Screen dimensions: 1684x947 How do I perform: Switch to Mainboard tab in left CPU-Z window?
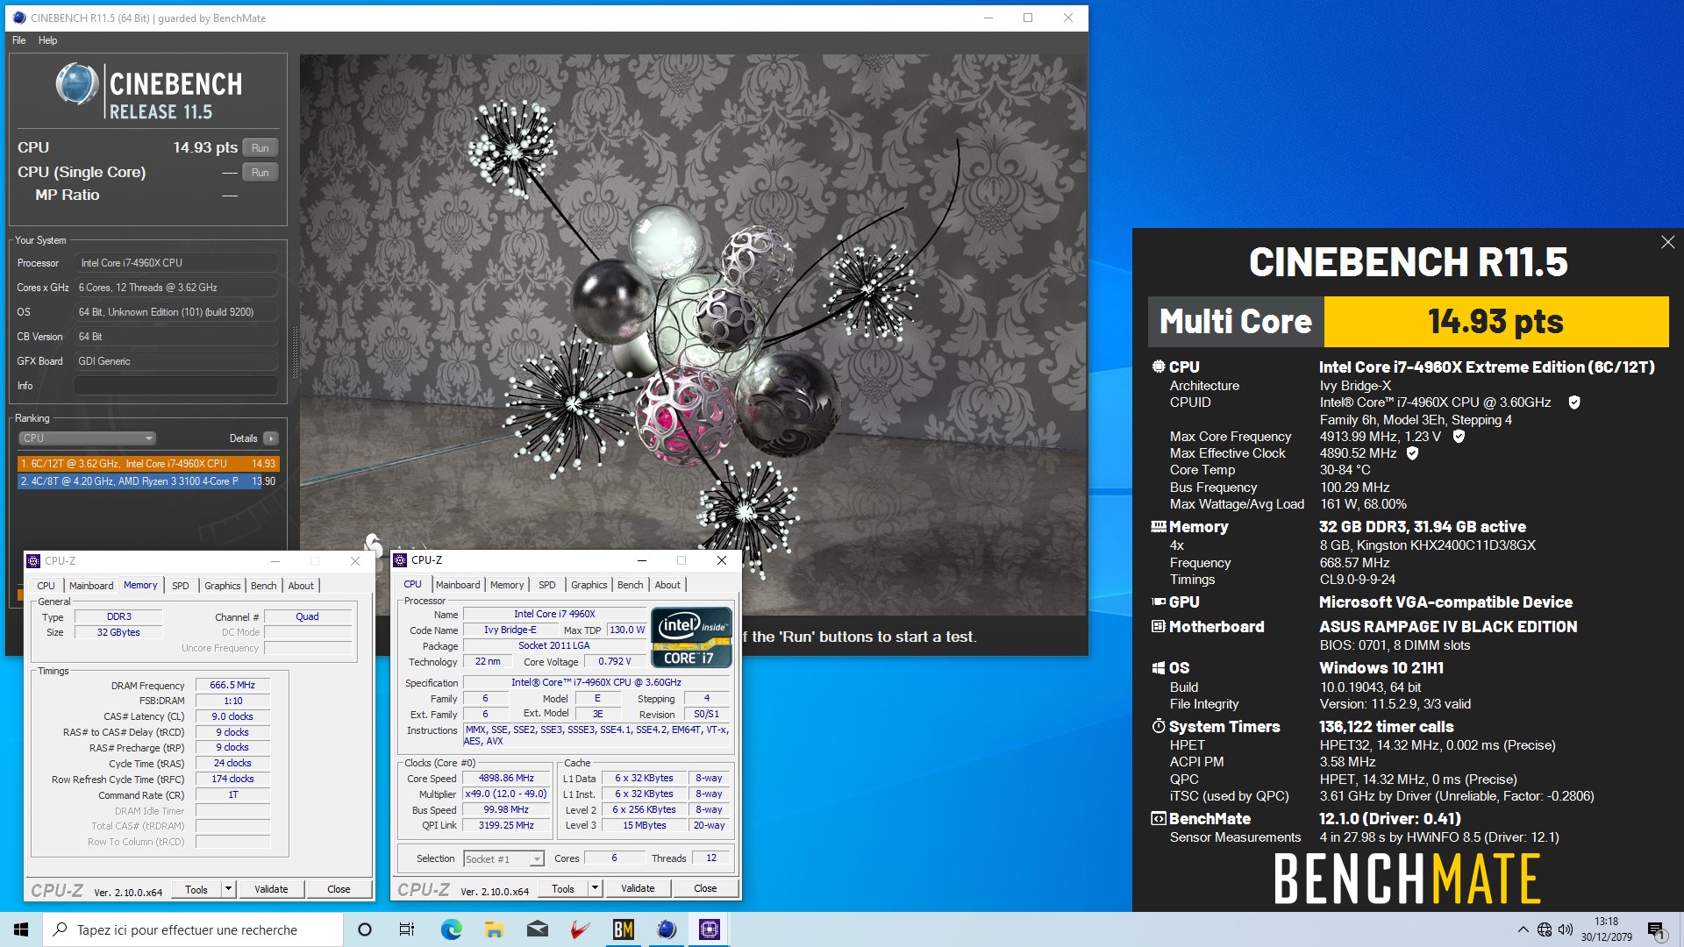pyautogui.click(x=91, y=586)
